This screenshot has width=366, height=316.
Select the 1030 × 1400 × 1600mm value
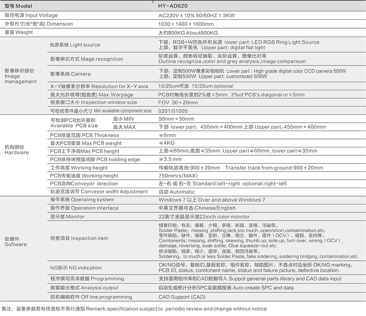pos(186,24)
